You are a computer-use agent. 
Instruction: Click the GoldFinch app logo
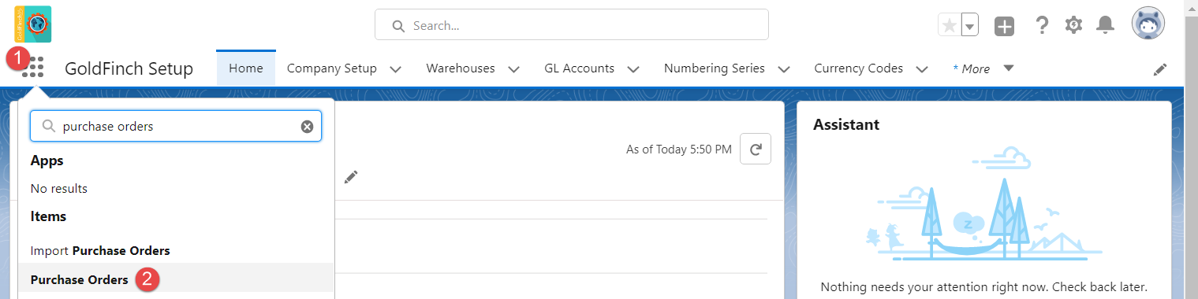pyautogui.click(x=32, y=24)
